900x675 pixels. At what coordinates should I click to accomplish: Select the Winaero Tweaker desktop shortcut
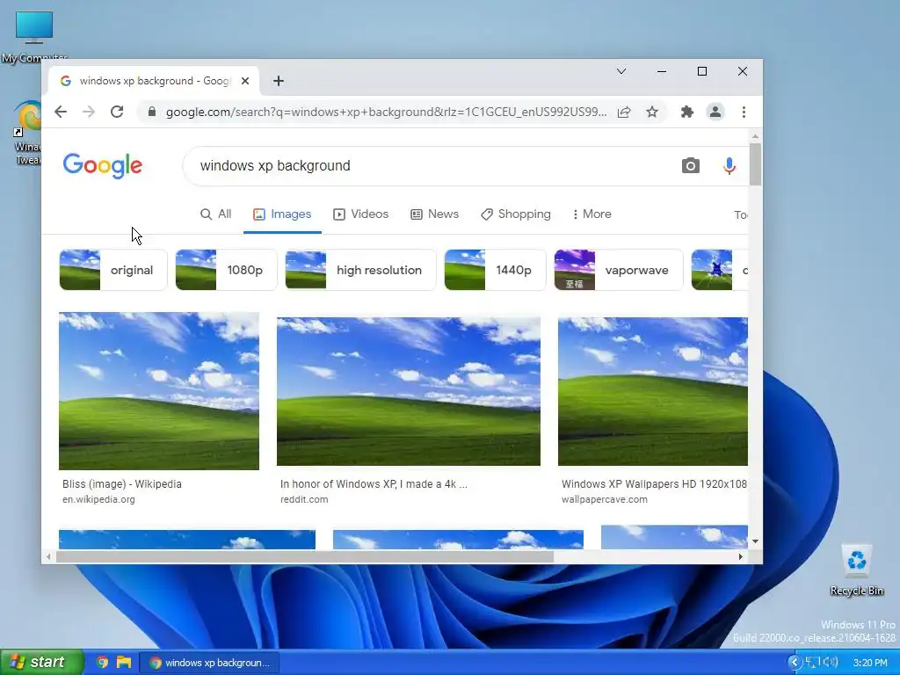tap(27, 134)
